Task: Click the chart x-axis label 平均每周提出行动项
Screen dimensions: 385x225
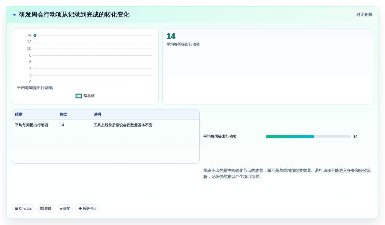Action: tap(35, 88)
